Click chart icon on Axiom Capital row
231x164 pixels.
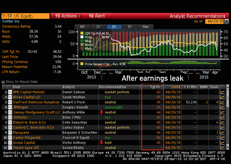pos(222,143)
